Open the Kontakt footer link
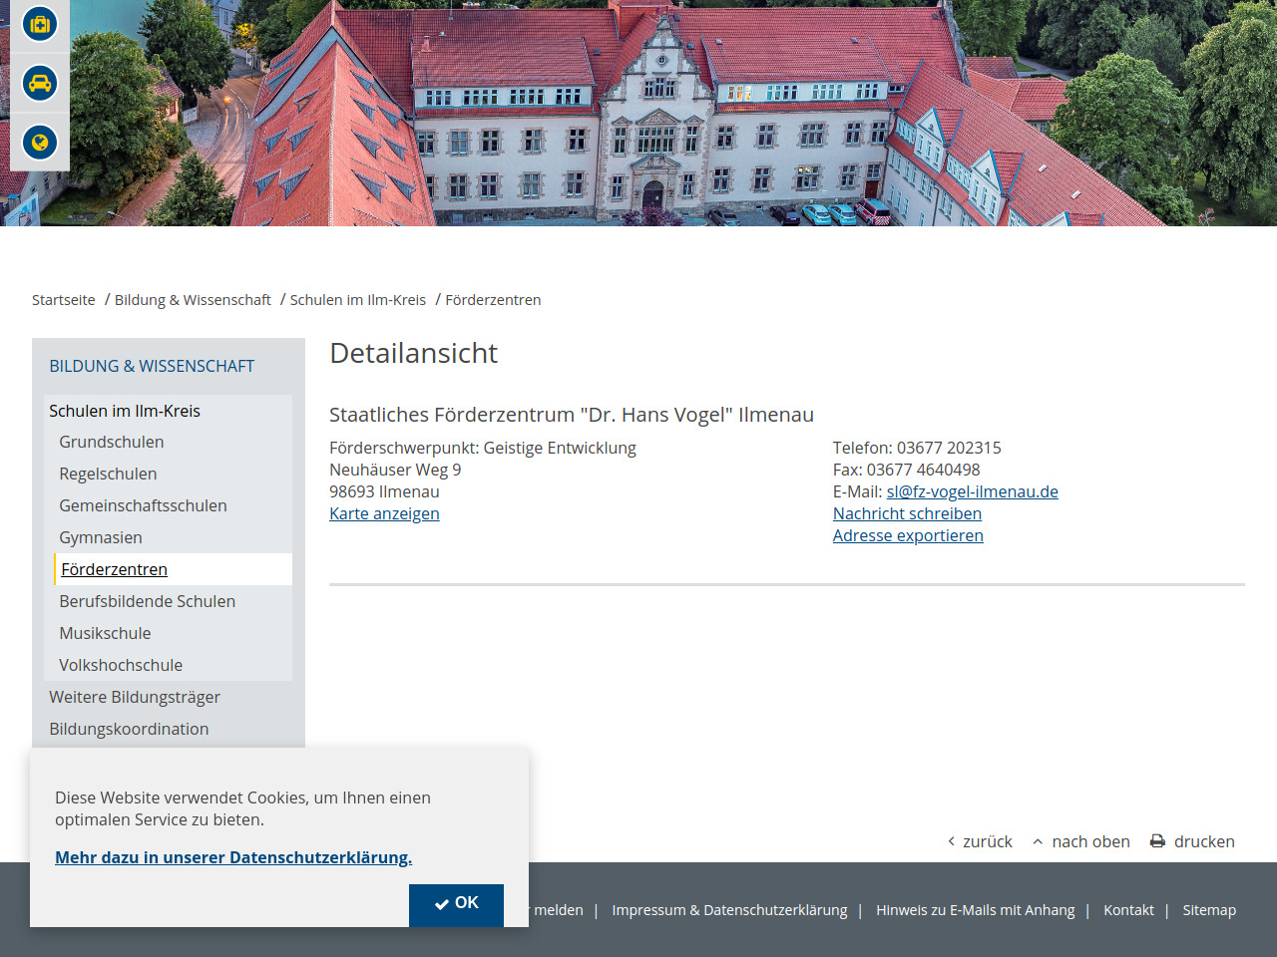Image resolution: width=1277 pixels, height=957 pixels. [1128, 910]
